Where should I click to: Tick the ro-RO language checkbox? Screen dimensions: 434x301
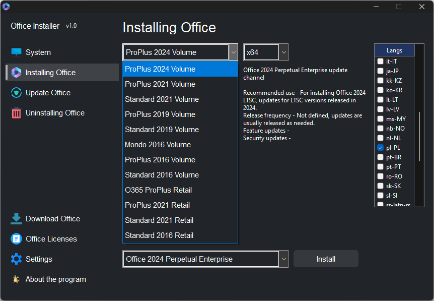pos(380,176)
